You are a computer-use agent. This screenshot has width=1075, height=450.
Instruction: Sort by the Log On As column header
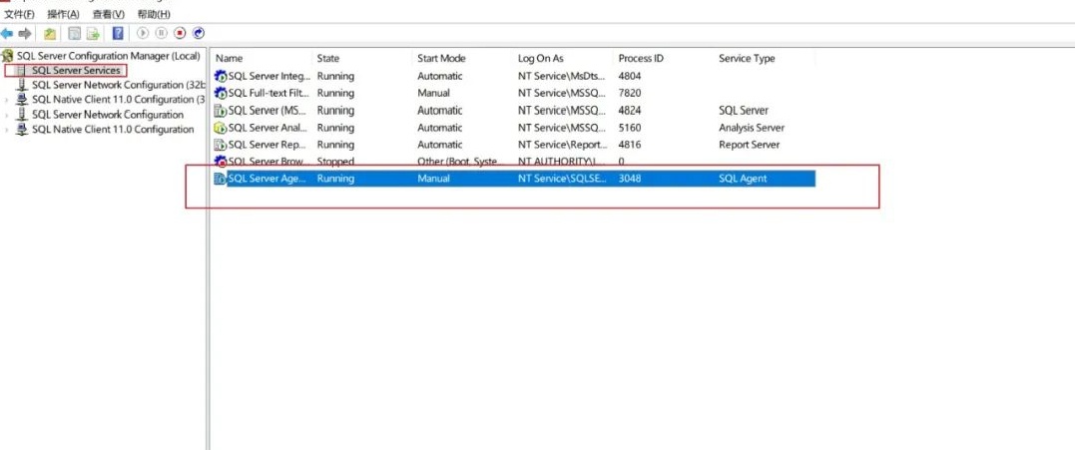[541, 58]
